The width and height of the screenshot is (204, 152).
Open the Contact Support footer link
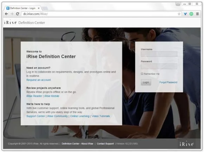[x=105, y=144]
